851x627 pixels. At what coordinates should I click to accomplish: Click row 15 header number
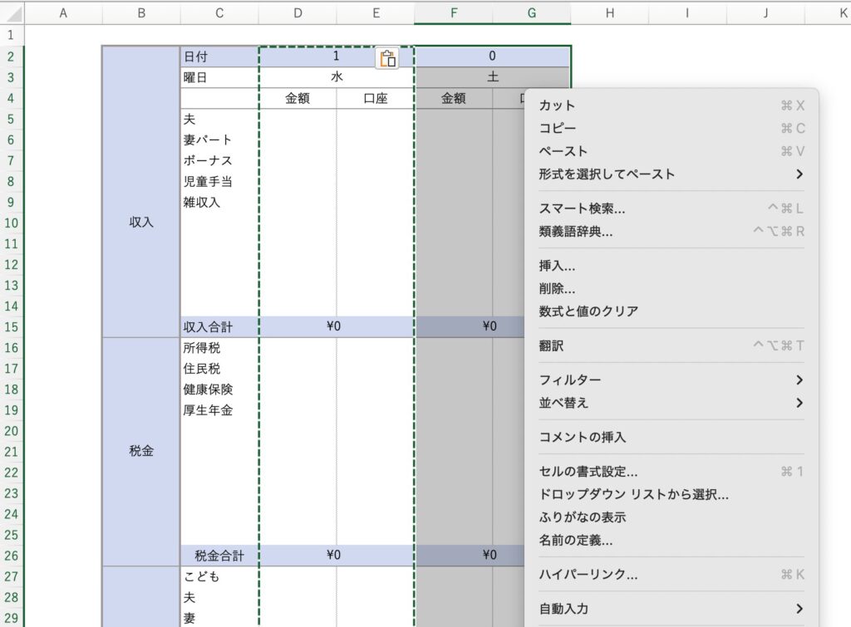pos(12,327)
